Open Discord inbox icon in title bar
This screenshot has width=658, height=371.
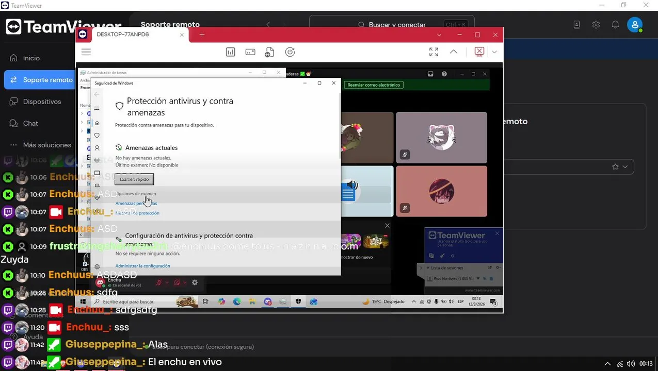pos(430,74)
